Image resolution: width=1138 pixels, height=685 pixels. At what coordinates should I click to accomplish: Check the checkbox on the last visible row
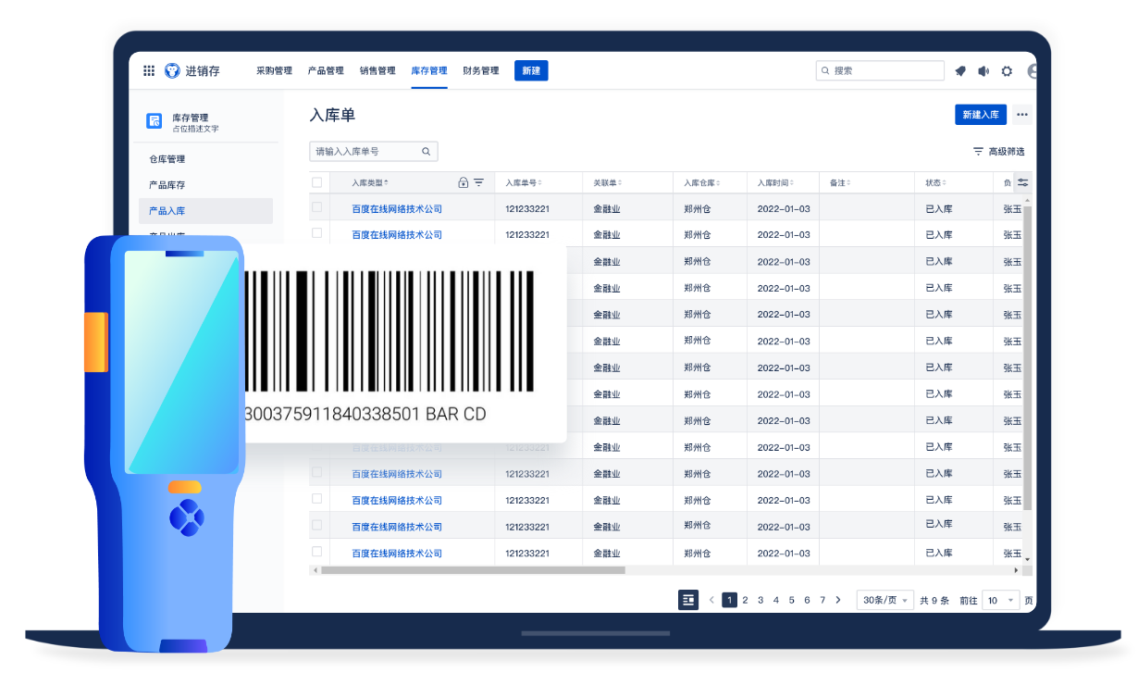317,552
